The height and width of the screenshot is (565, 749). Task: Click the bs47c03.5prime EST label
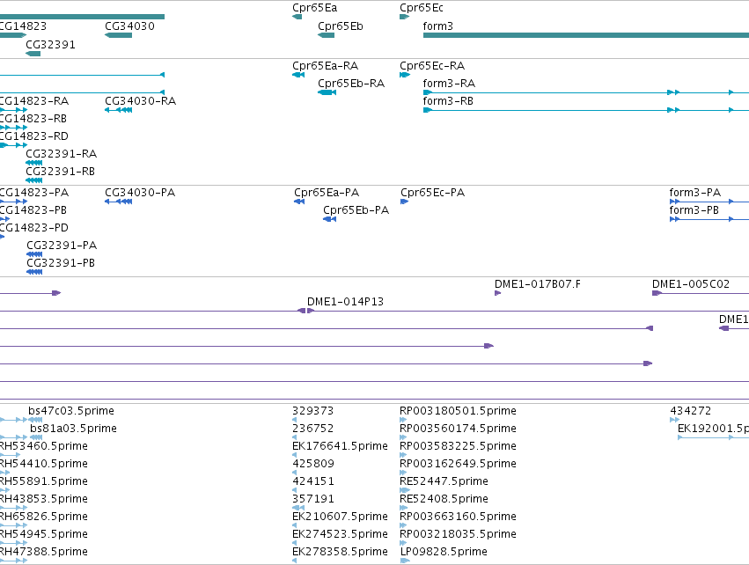(71, 411)
